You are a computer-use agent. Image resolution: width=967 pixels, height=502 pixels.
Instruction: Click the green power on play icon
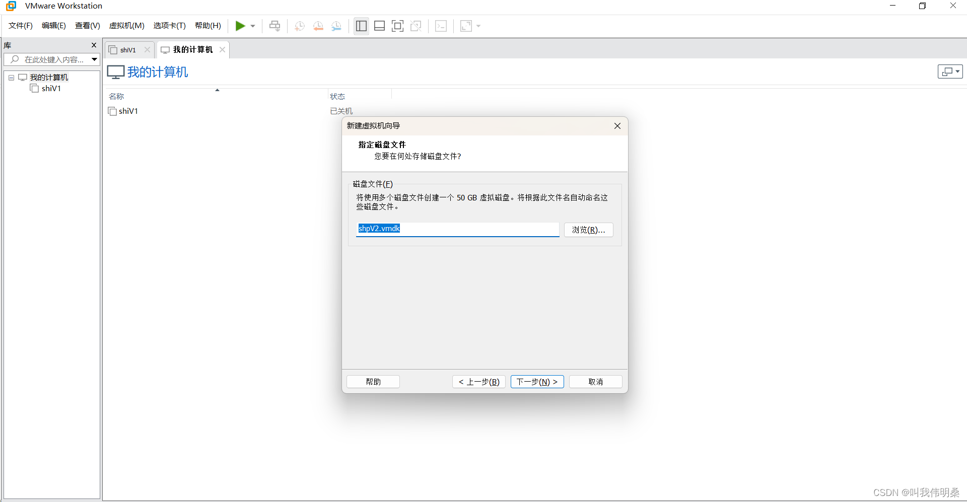(x=240, y=26)
